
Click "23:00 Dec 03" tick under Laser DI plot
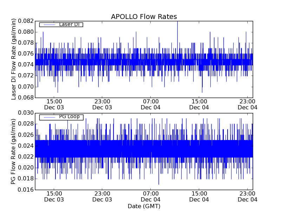point(102,104)
